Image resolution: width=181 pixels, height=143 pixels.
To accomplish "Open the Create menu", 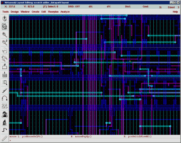I will tap(36, 12).
